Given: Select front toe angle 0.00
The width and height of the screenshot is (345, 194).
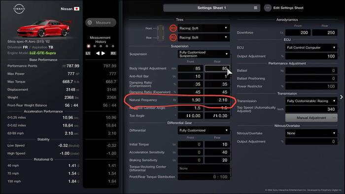Looking at the screenshot, I should (191, 116).
